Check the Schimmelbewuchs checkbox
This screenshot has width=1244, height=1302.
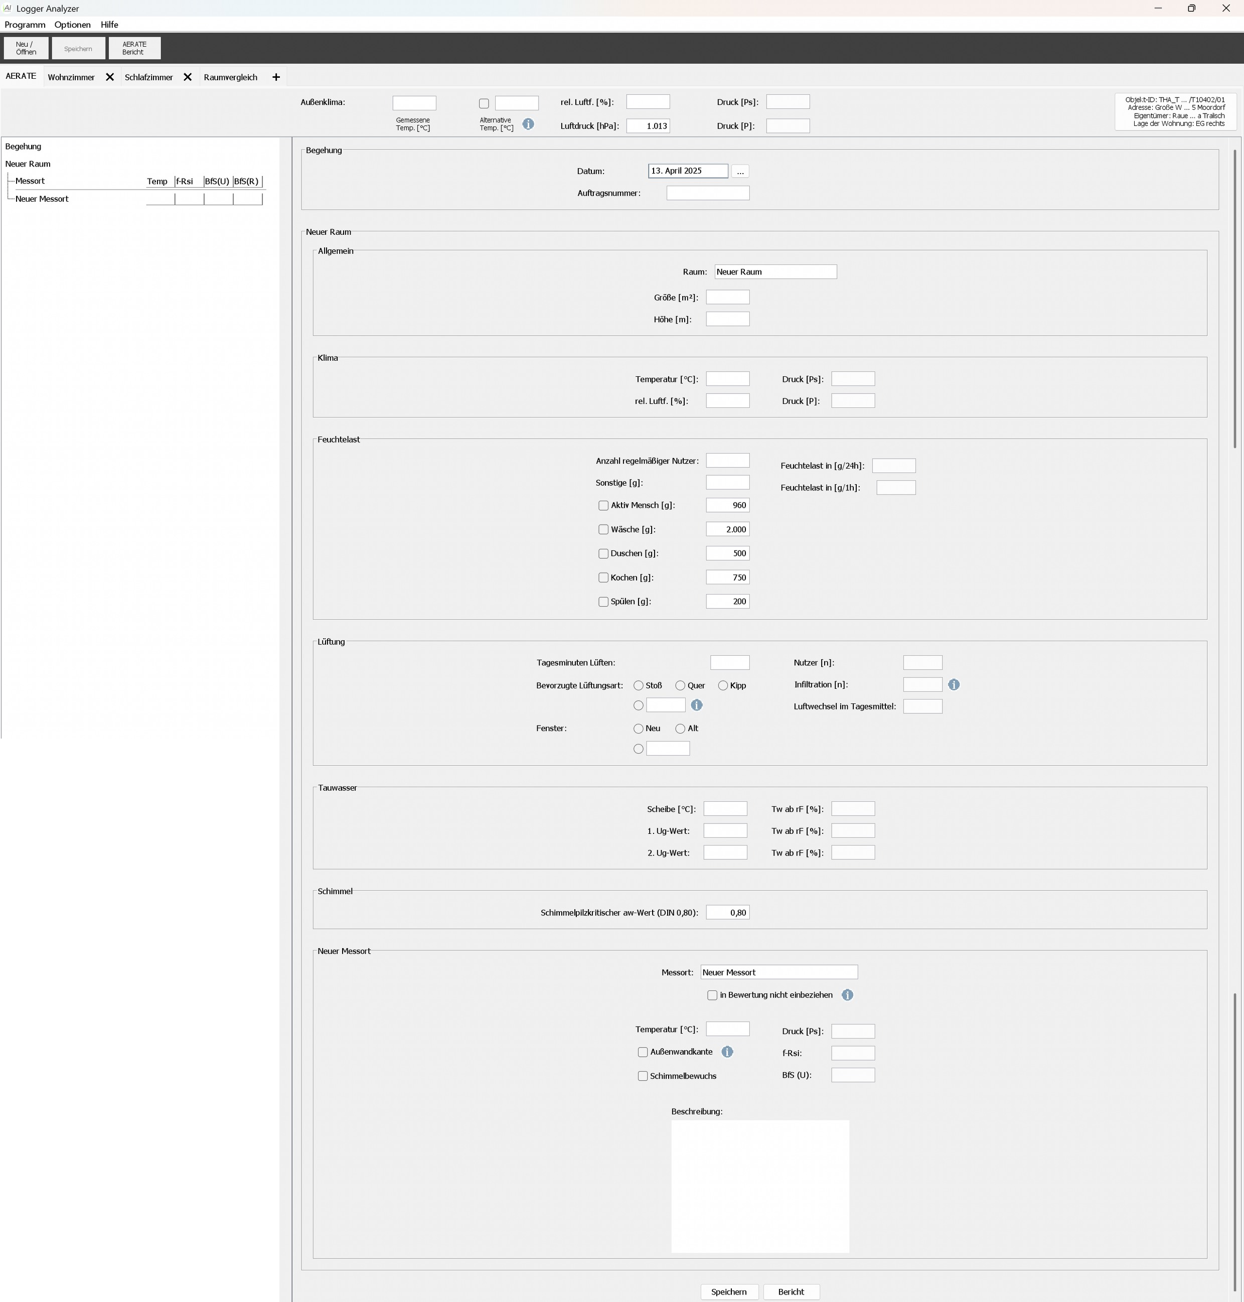pyautogui.click(x=643, y=1076)
